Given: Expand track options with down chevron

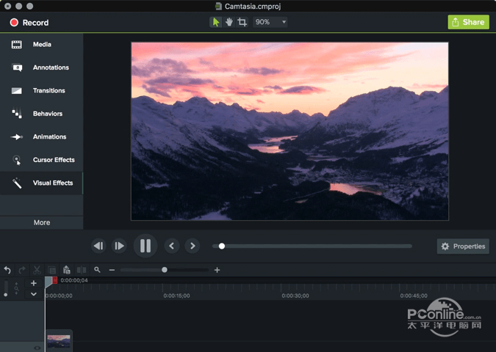Looking at the screenshot, I should [34, 294].
